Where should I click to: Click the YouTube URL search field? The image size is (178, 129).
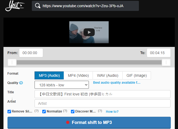pos(85,6)
